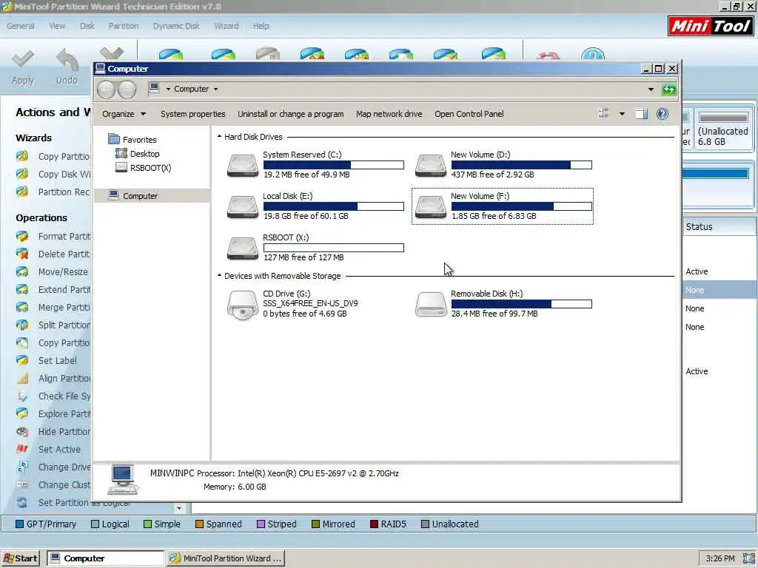Open the Help menu in MiniTool

coord(261,26)
